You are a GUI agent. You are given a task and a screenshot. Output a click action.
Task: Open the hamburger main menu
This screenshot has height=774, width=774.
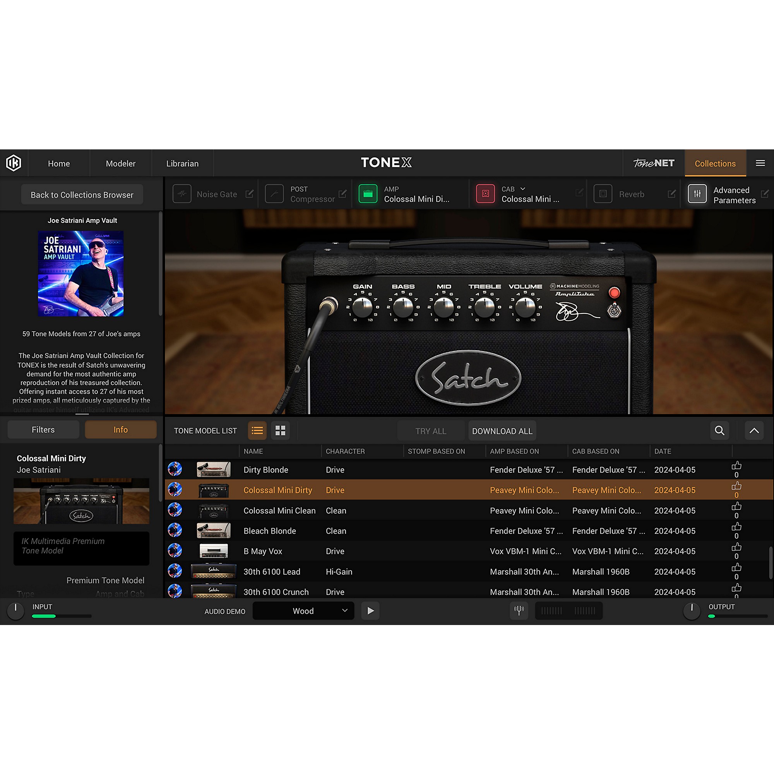(x=760, y=163)
